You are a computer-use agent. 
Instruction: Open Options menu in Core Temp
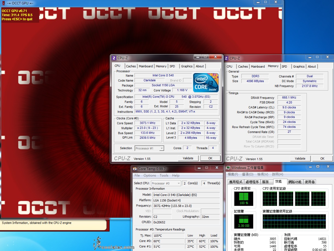tap(150, 175)
